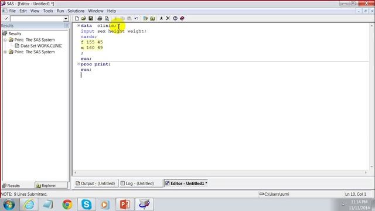Click the command bar checkmark button
Screen dimensions: 375x211
6,18
